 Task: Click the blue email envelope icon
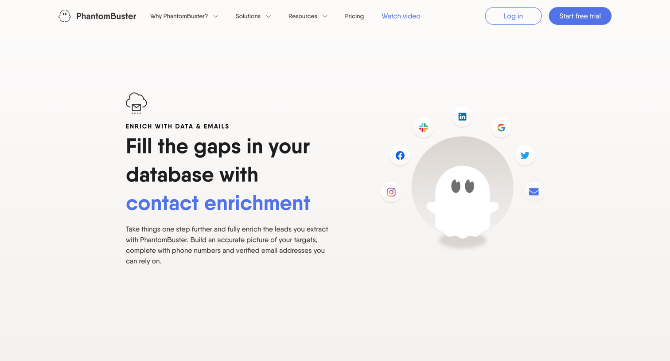click(534, 192)
